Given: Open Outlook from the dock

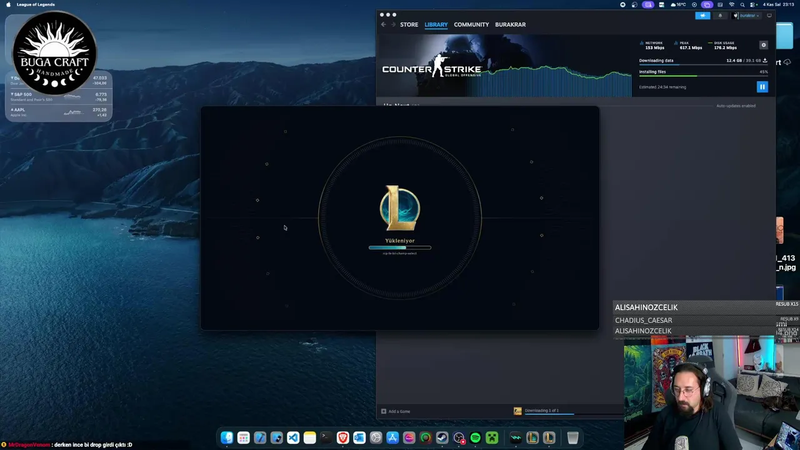Looking at the screenshot, I should point(359,437).
